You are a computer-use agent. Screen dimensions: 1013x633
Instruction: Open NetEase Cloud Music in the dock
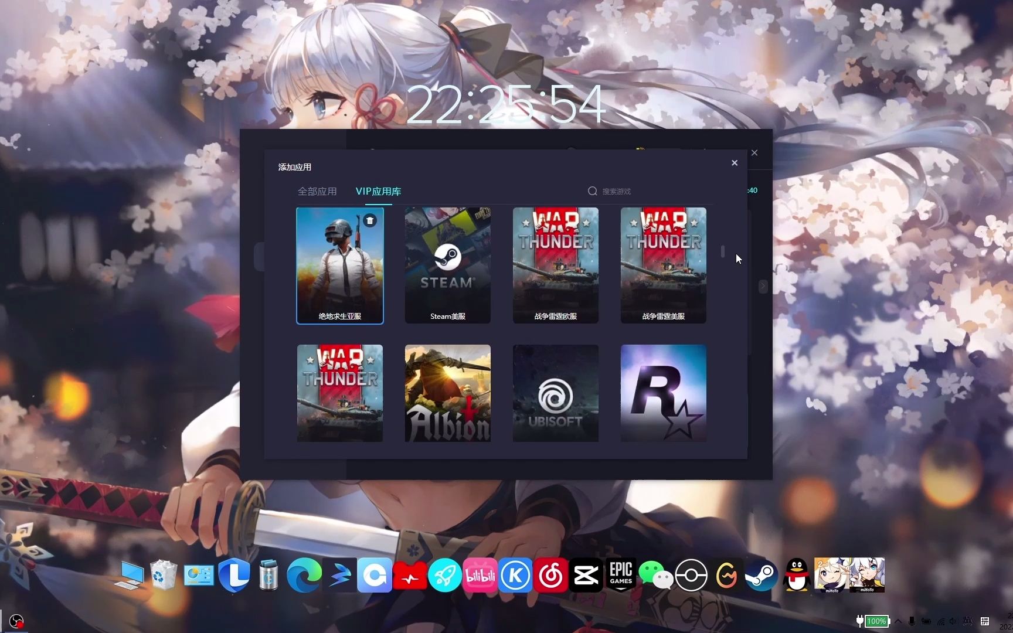tap(550, 575)
